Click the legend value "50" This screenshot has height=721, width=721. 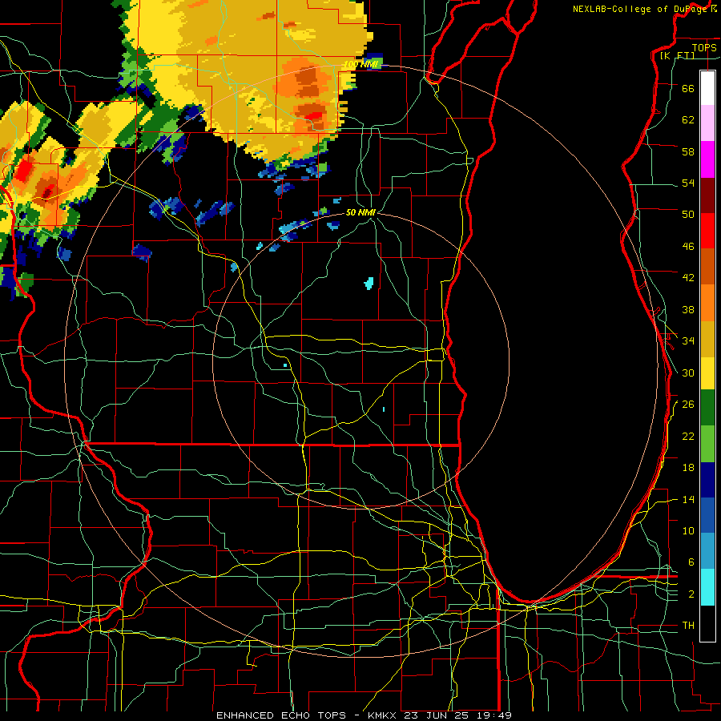[x=688, y=215]
